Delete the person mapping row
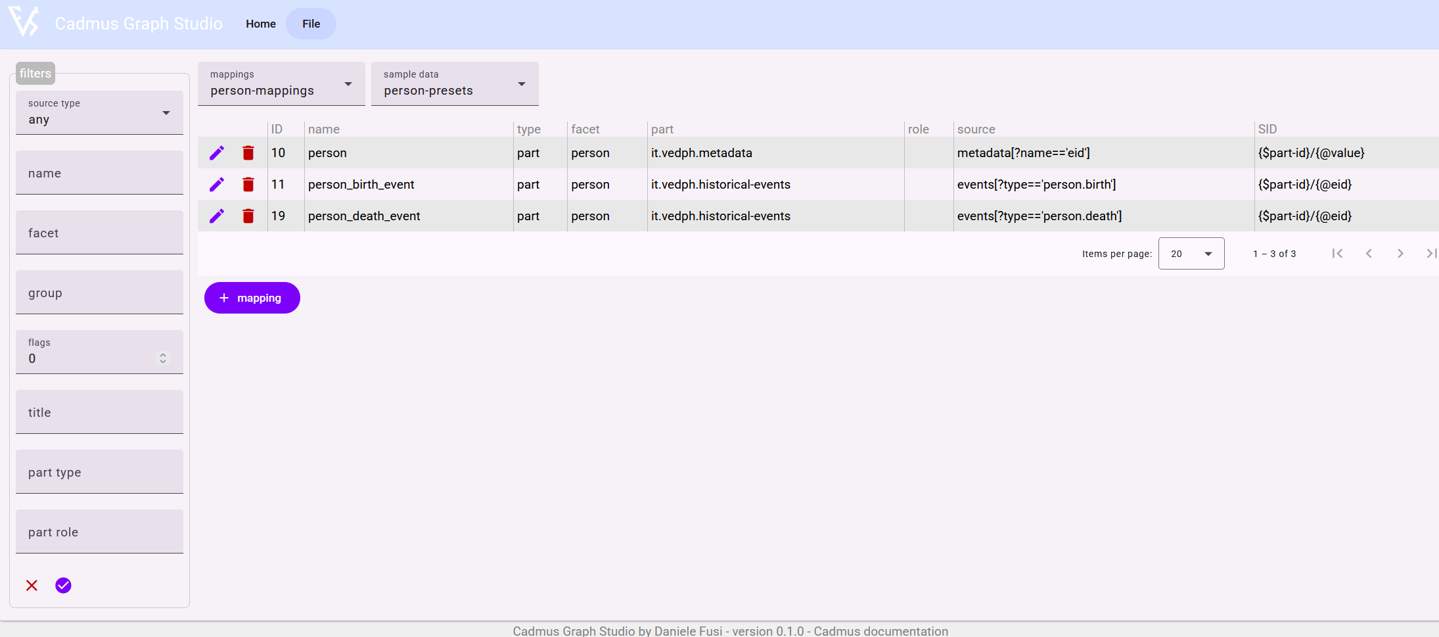Screen dimensions: 1439x637 click(248, 153)
